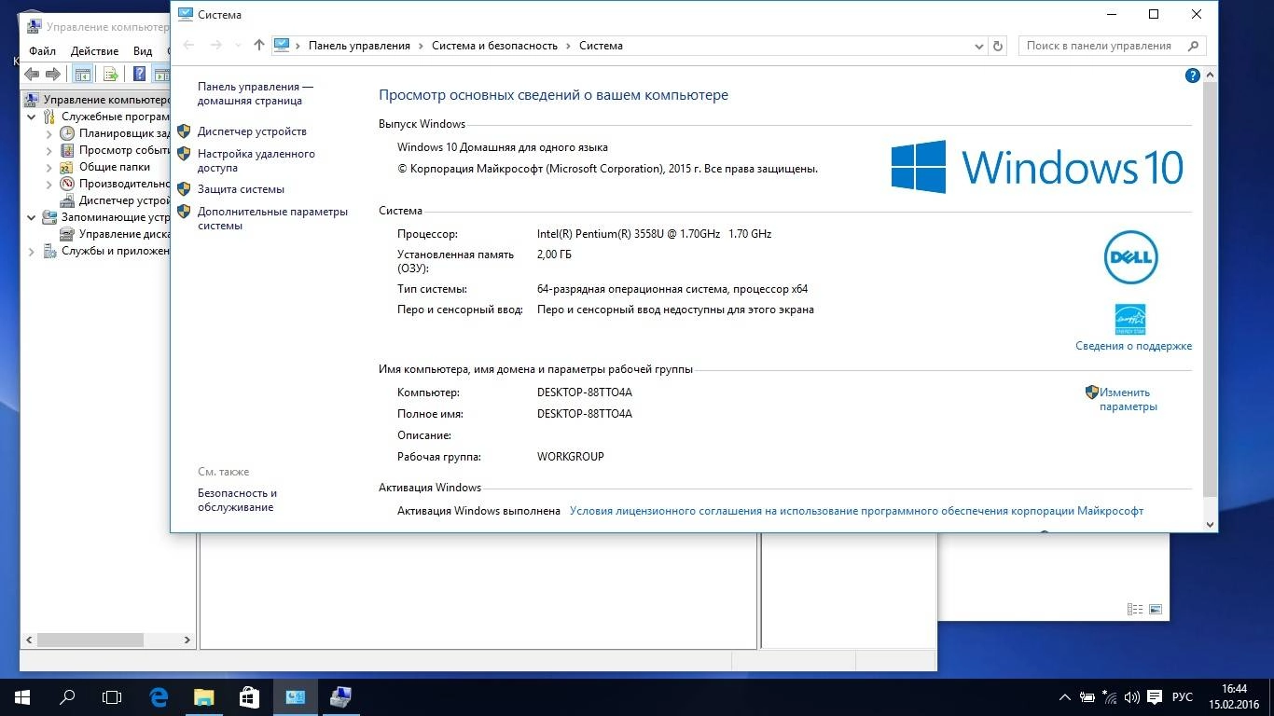This screenshot has width=1274, height=716.
Task: Click the Refresh button in address bar
Action: coord(998,46)
